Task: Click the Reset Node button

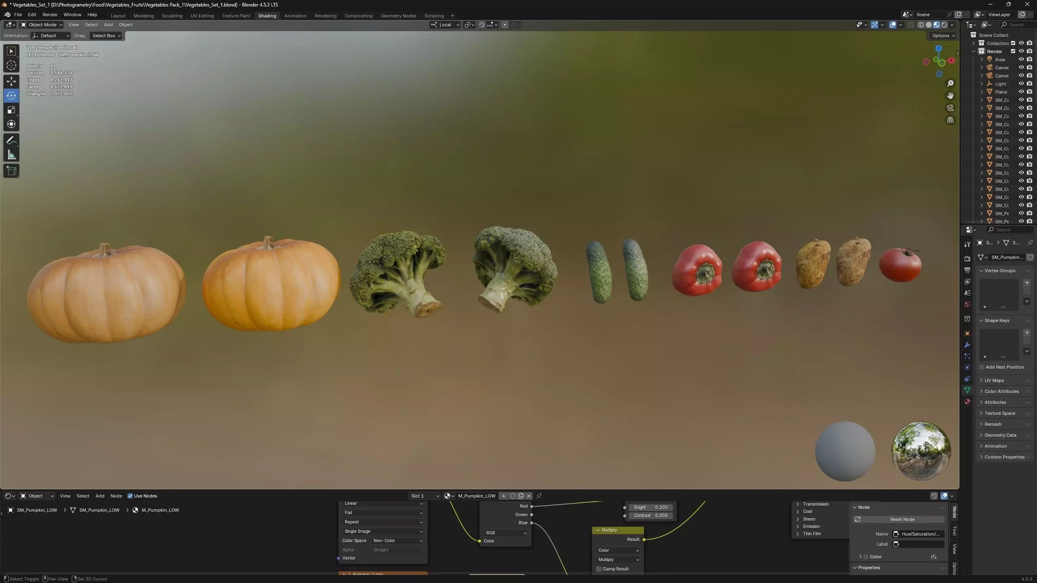Action: 899,519
